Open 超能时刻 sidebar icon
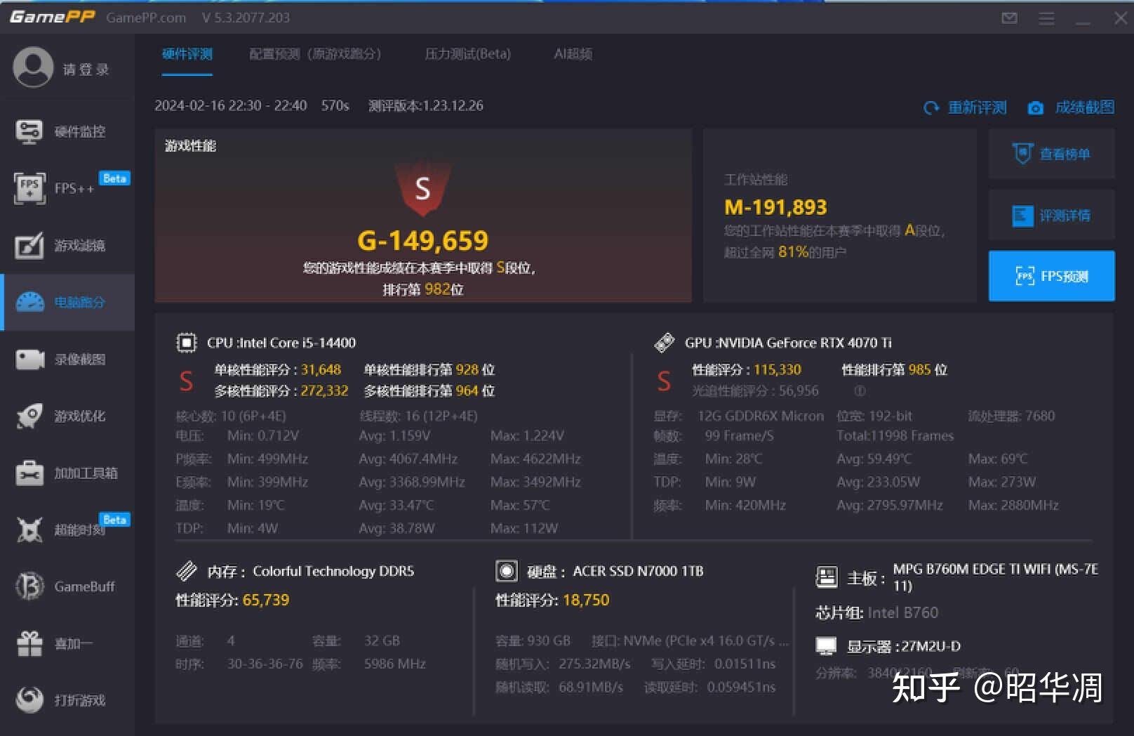The height and width of the screenshot is (736, 1134). coord(29,530)
